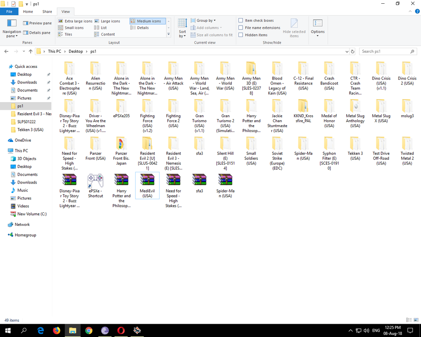Image resolution: width=421 pixels, height=337 pixels.
Task: Open the Quick Access Toolbar customization dropdown
Action: [x=27, y=4]
